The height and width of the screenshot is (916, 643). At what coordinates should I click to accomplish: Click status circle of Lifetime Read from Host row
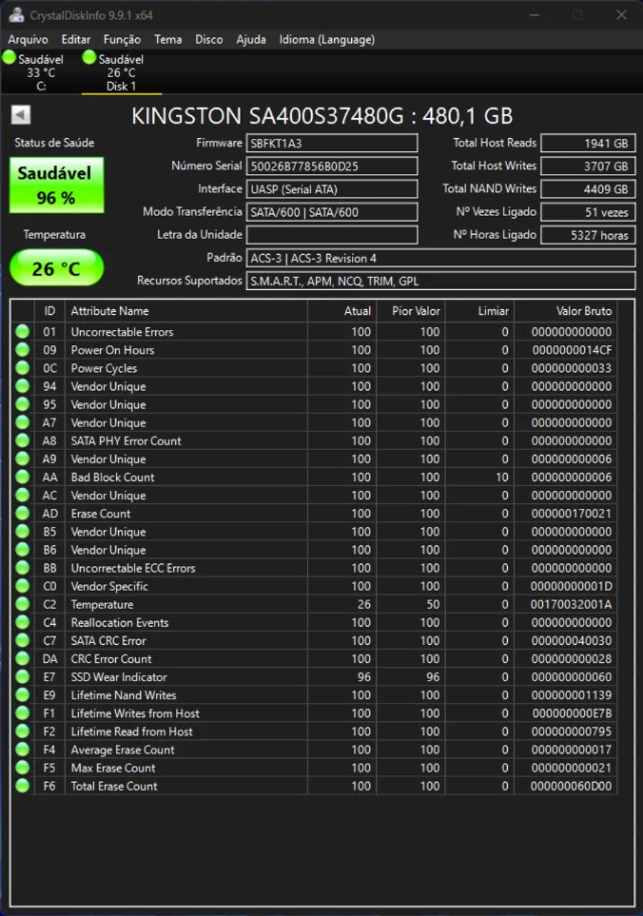click(23, 731)
